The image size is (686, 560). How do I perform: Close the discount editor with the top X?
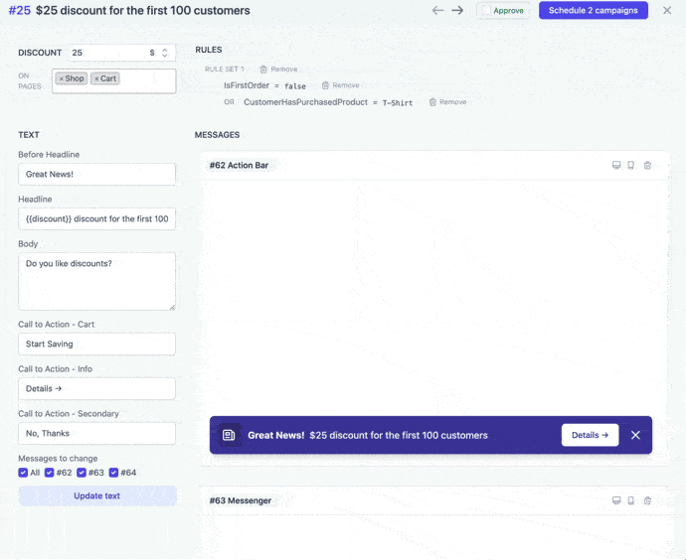click(x=667, y=10)
